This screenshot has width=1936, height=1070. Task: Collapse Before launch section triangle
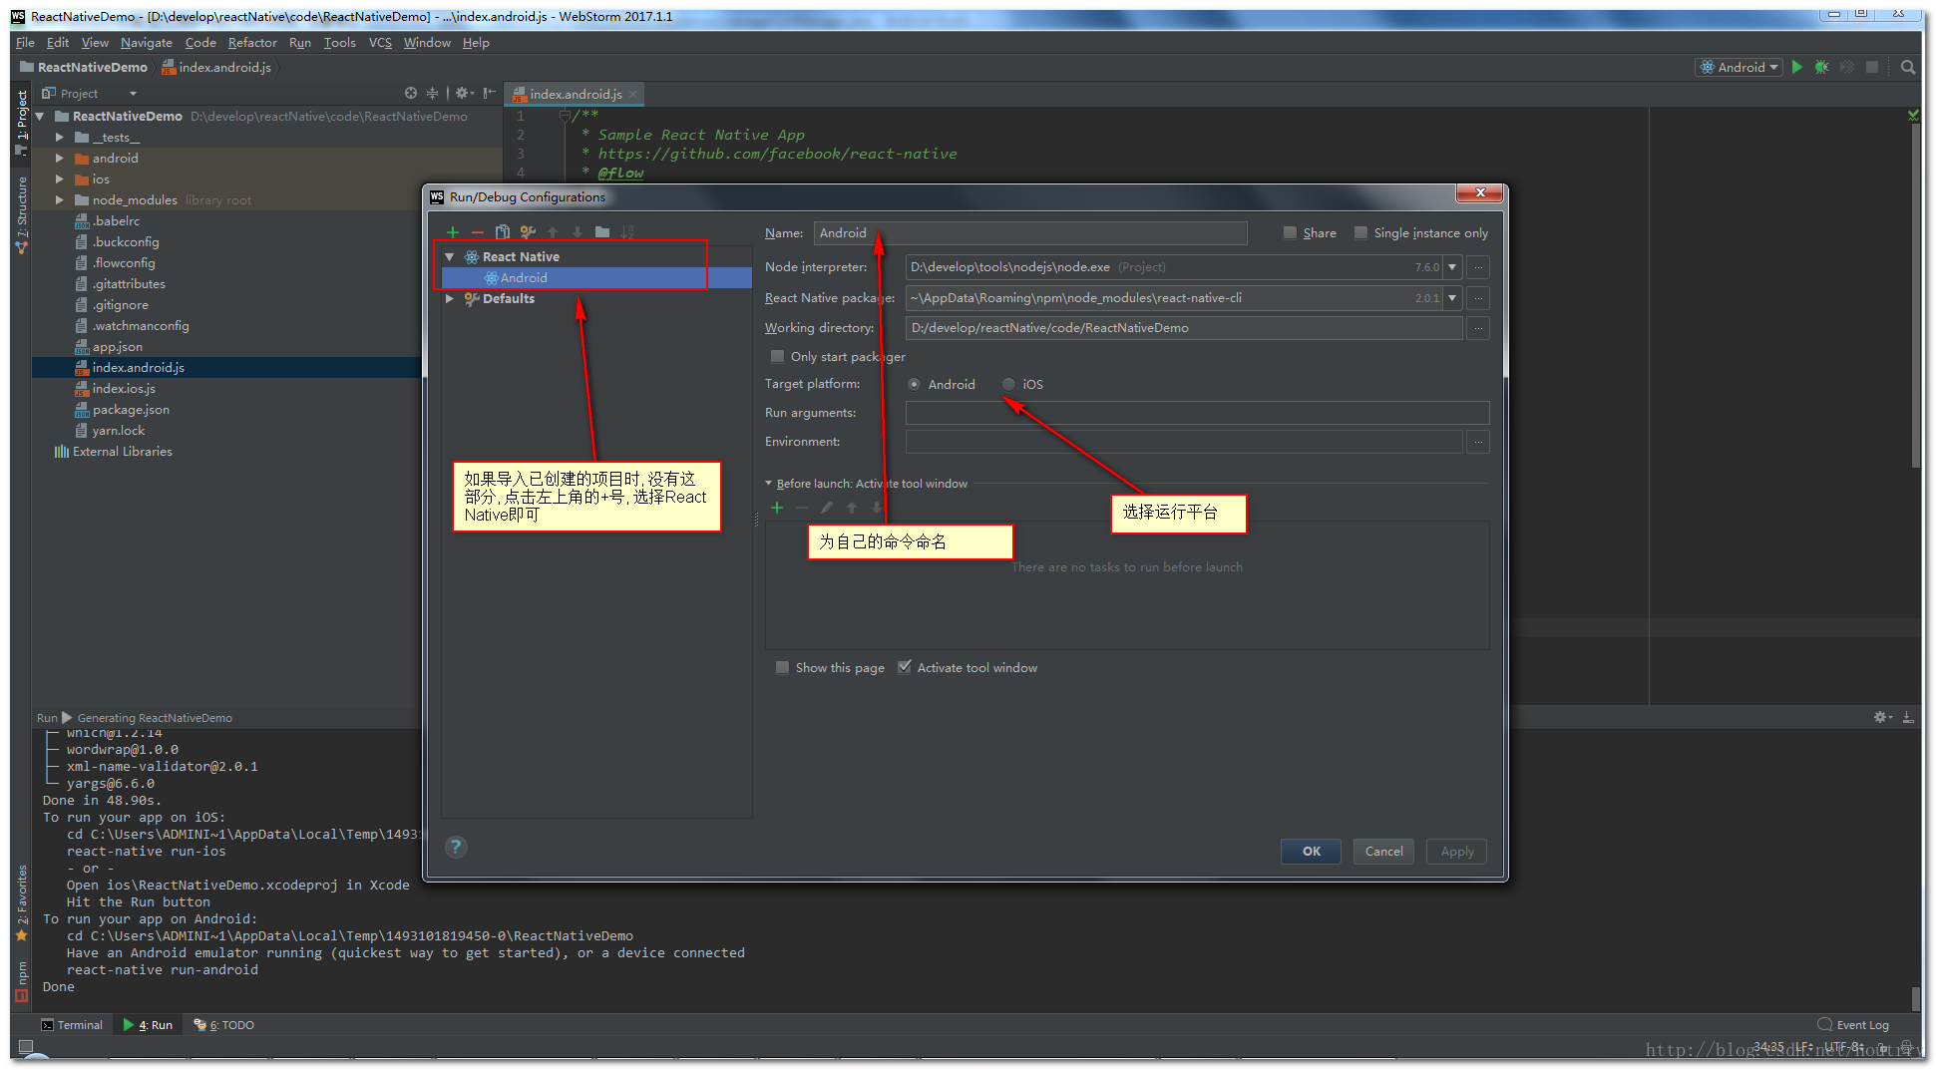768,484
